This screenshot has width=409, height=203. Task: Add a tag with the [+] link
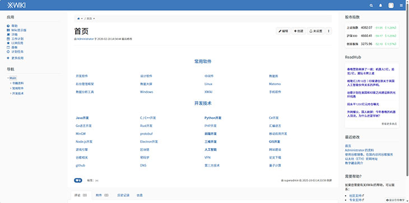point(97,181)
